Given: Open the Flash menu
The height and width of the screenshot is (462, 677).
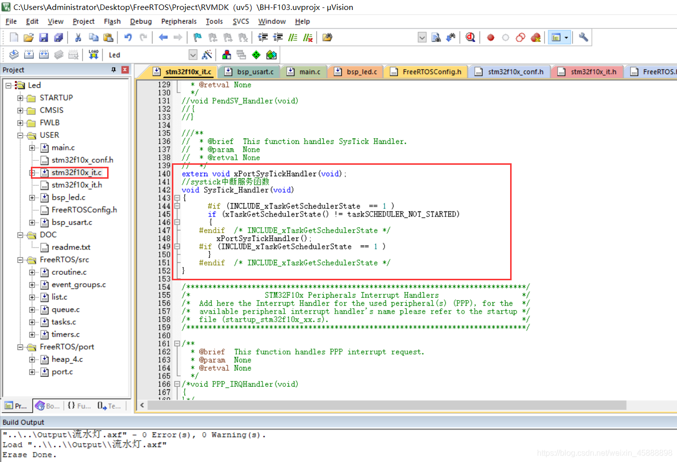Looking at the screenshot, I should [x=112, y=21].
